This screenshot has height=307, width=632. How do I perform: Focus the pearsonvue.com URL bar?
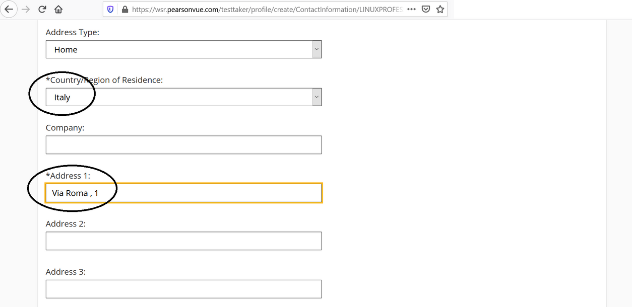(x=267, y=9)
